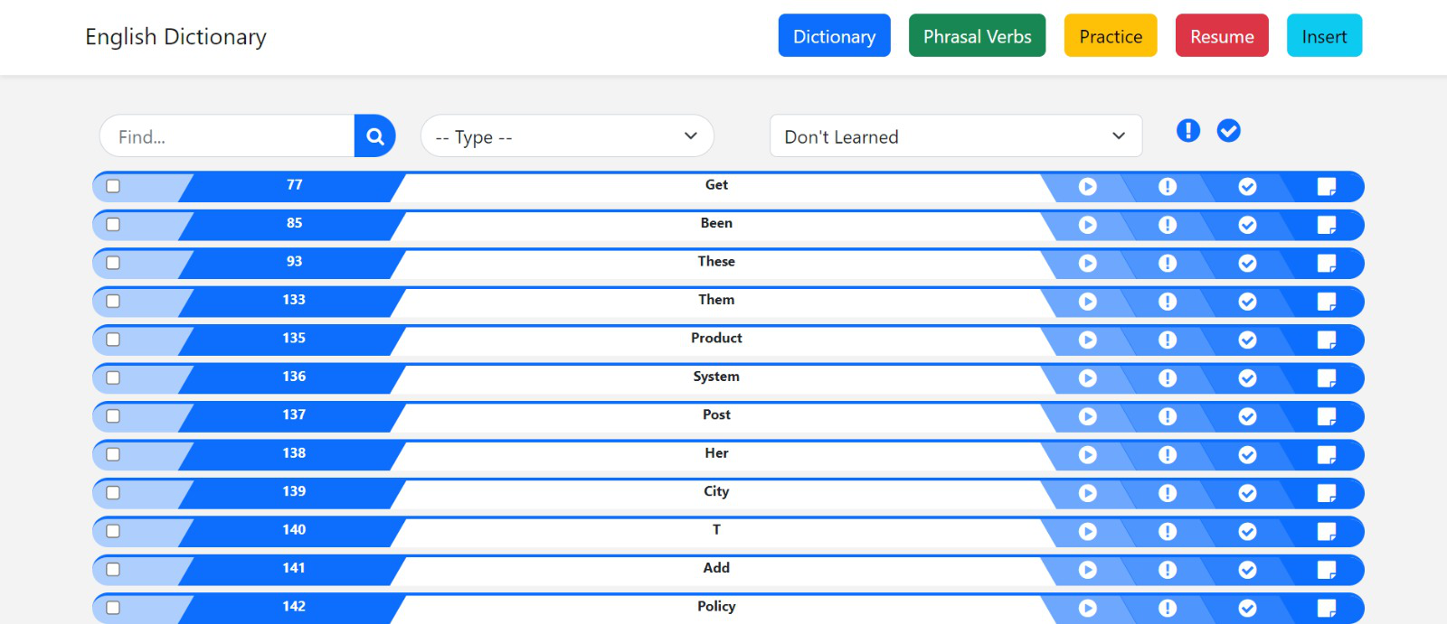The image size is (1447, 624).
Task: Tick the checkbox for word 77 Get
Action: coord(113,186)
